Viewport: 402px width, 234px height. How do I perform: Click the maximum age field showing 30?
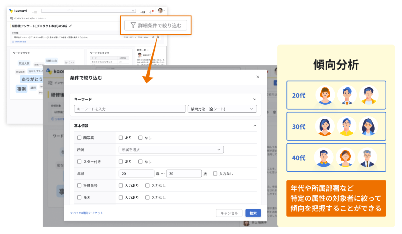point(184,173)
